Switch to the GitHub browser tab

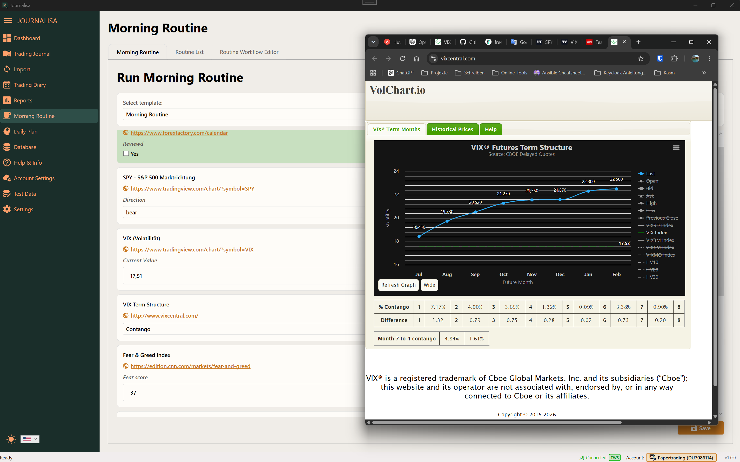click(x=468, y=42)
